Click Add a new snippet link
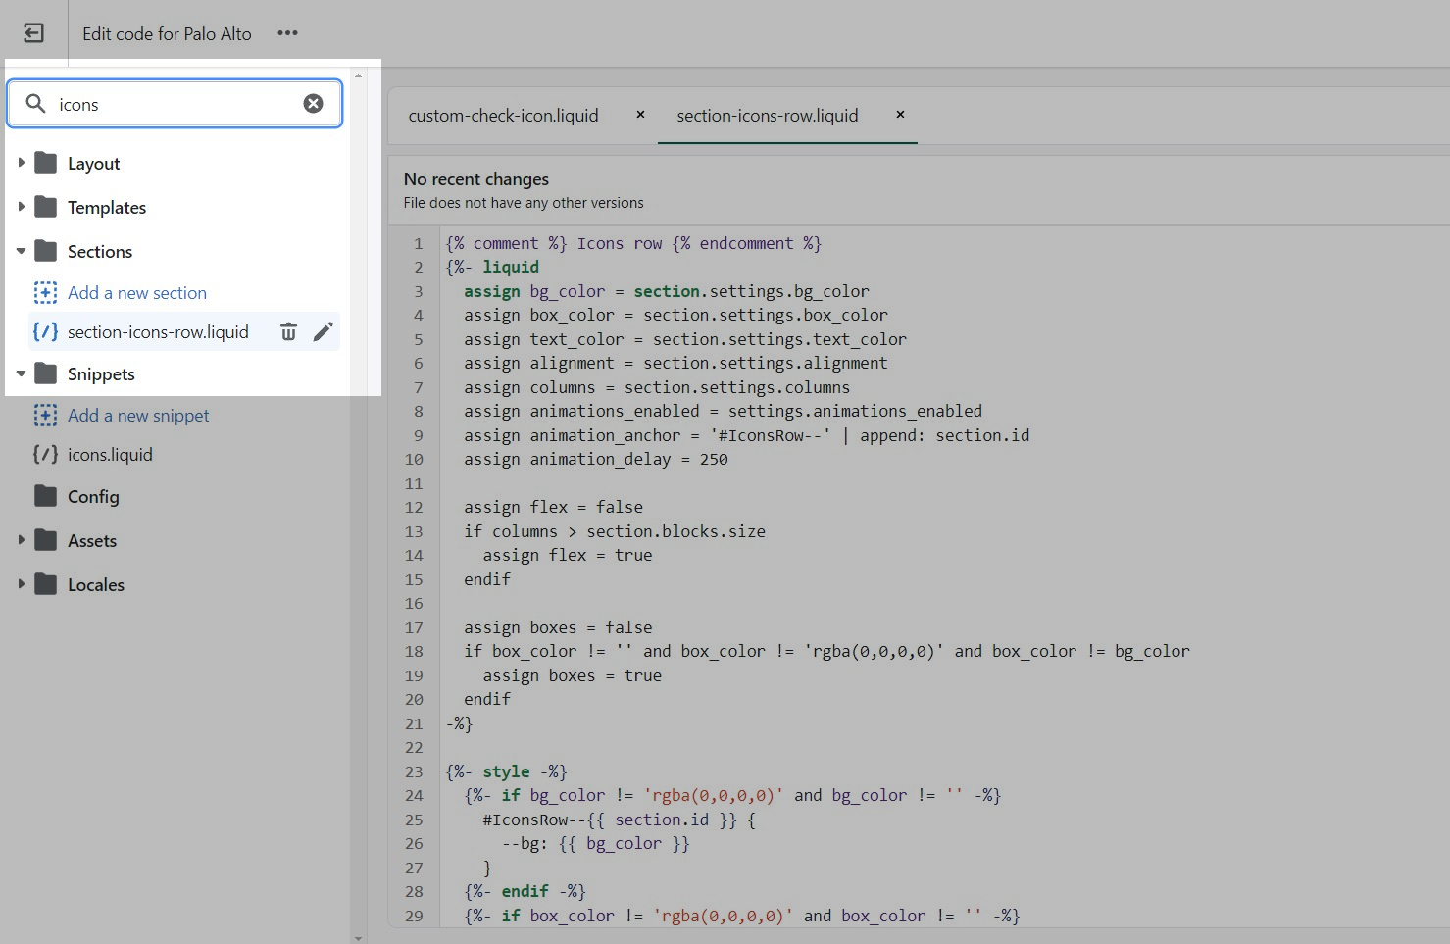The image size is (1450, 944). (138, 416)
